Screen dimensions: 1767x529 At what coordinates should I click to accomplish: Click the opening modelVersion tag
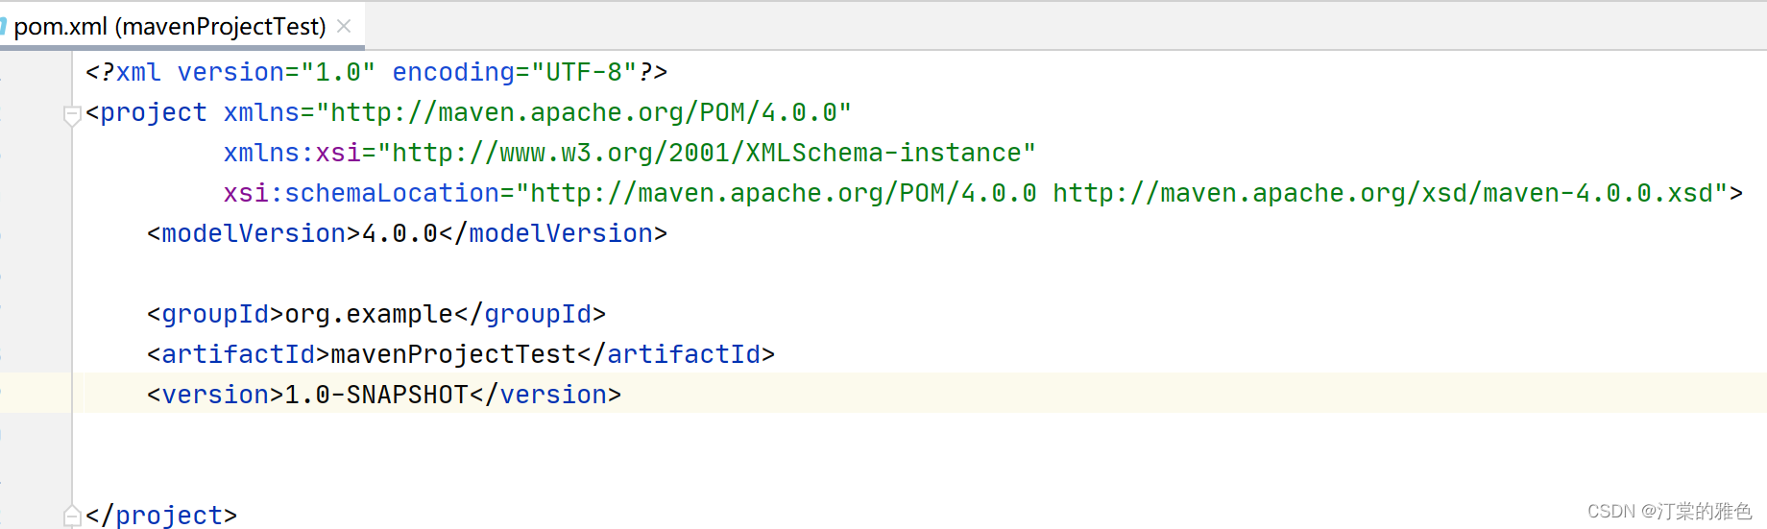tap(254, 233)
